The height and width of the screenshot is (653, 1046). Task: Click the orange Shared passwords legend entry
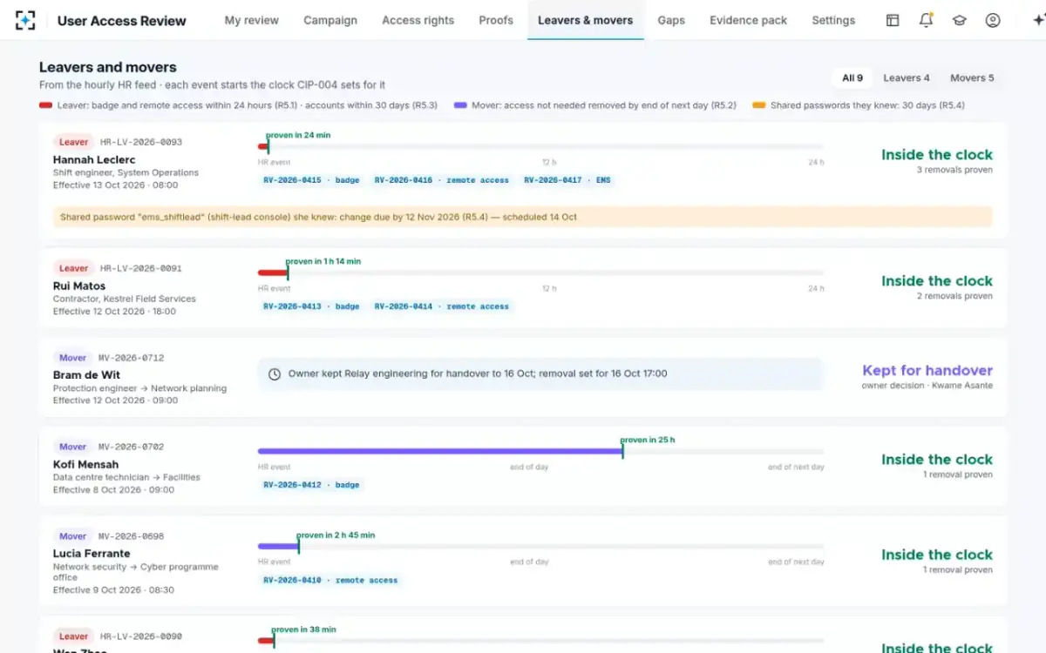859,105
